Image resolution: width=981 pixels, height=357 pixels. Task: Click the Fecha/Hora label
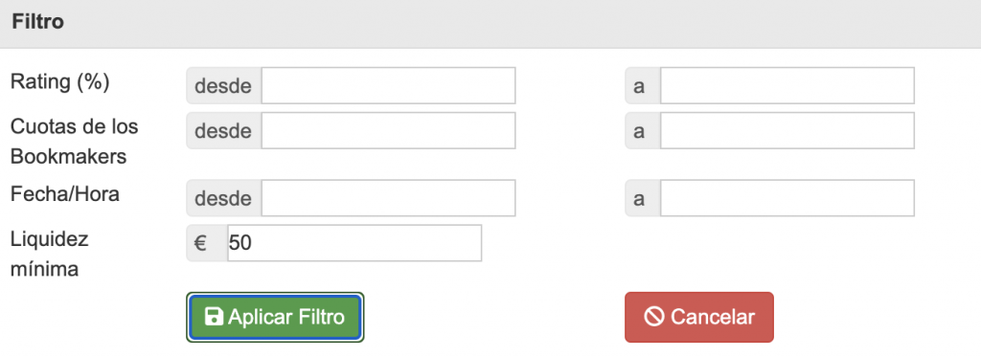[65, 194]
